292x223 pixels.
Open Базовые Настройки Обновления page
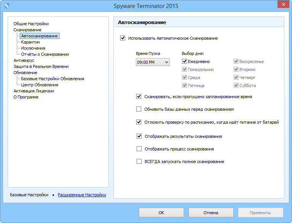(x=53, y=79)
